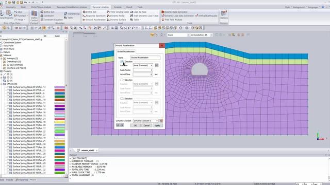Open X Direction Function dropdown
This screenshot has height=185, width=330.
point(143,65)
